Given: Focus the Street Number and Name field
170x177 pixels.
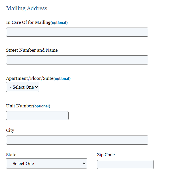Looking at the screenshot, I should pos(77,60).
